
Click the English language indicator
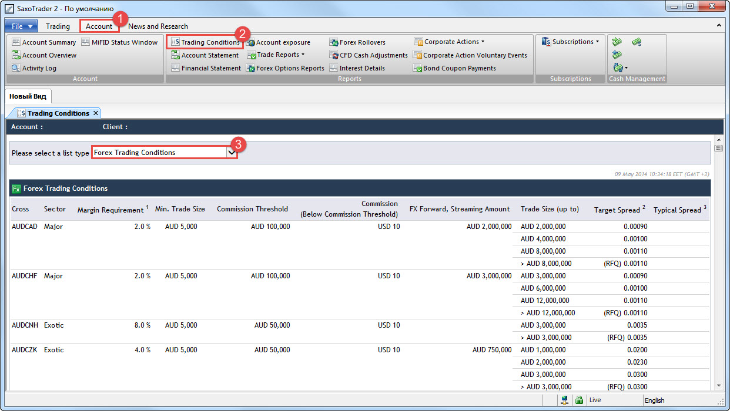pos(654,400)
